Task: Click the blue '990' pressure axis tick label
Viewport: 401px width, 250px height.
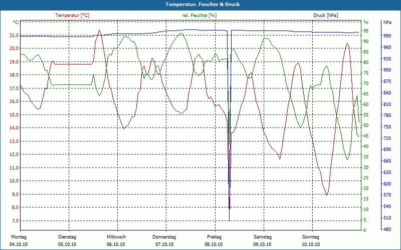Action: coord(387,36)
